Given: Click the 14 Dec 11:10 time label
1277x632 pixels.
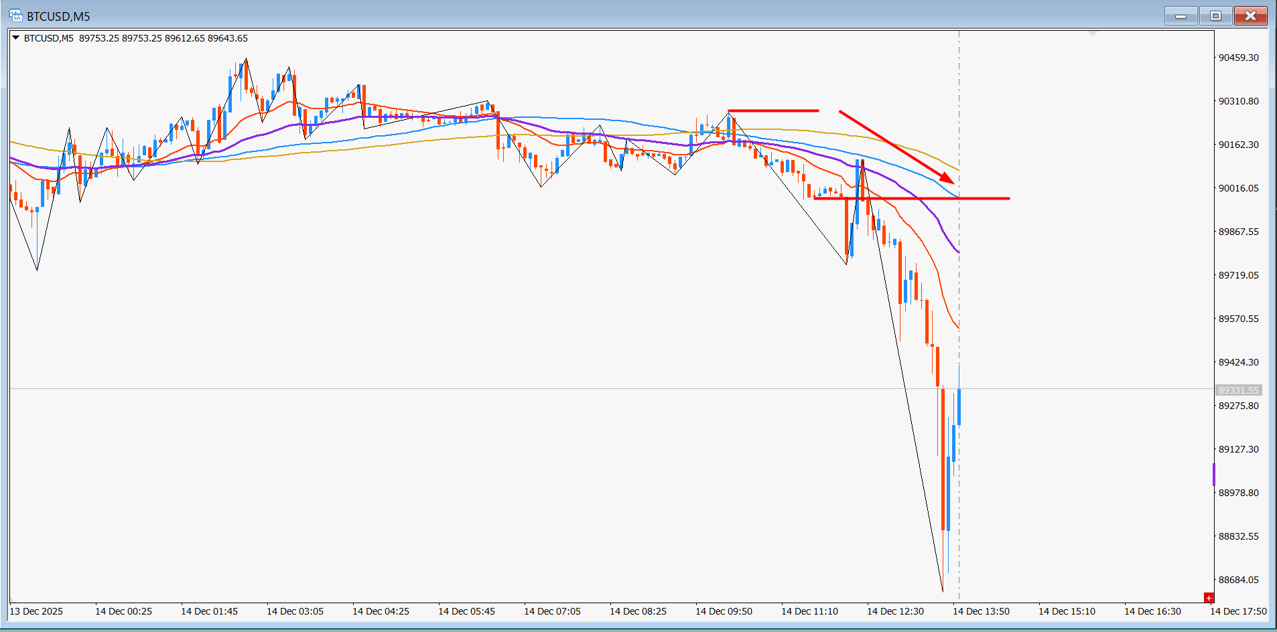Looking at the screenshot, I should tap(809, 611).
